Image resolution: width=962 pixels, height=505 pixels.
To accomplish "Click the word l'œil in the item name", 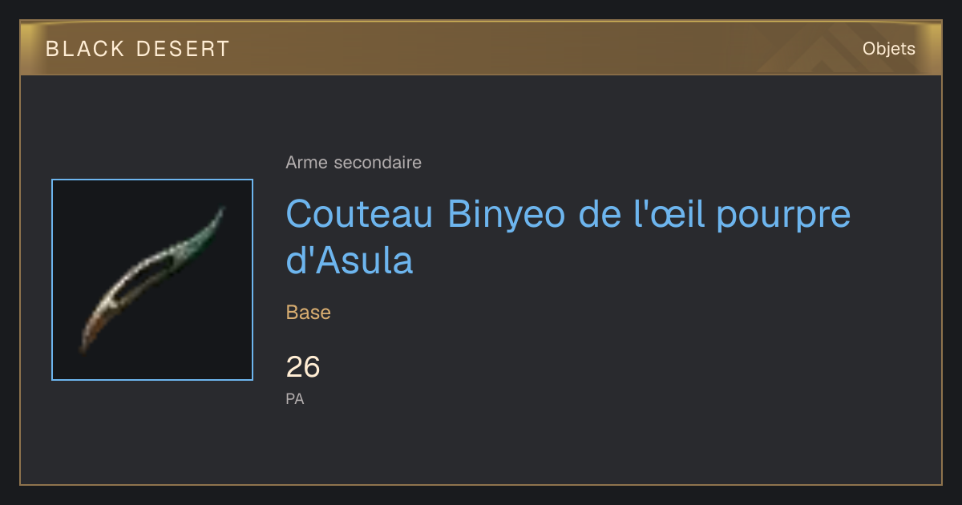I will (670, 214).
